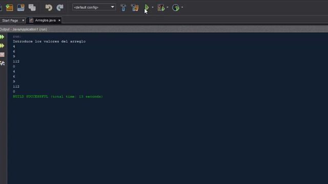This screenshot has height=184, width=328.
Task: Click the top Re-run icon in the Output sidebar
Action: point(2,37)
